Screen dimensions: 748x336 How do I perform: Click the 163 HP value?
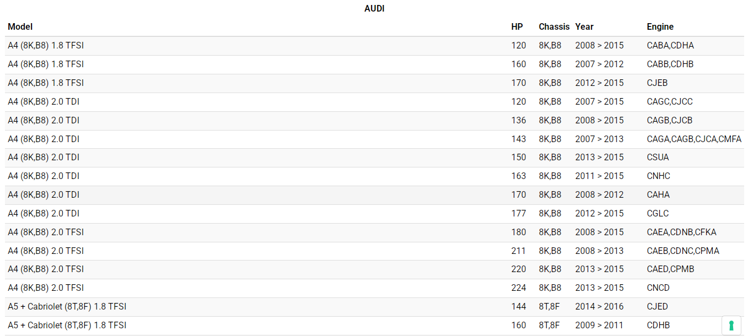coord(519,176)
